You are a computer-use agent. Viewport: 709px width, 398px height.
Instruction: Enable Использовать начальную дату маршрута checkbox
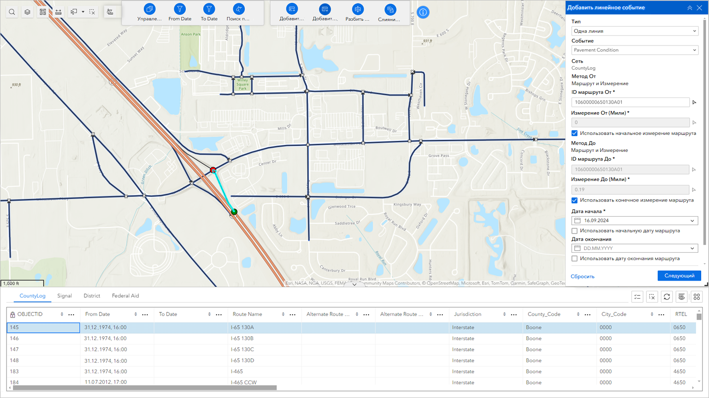pyautogui.click(x=574, y=231)
